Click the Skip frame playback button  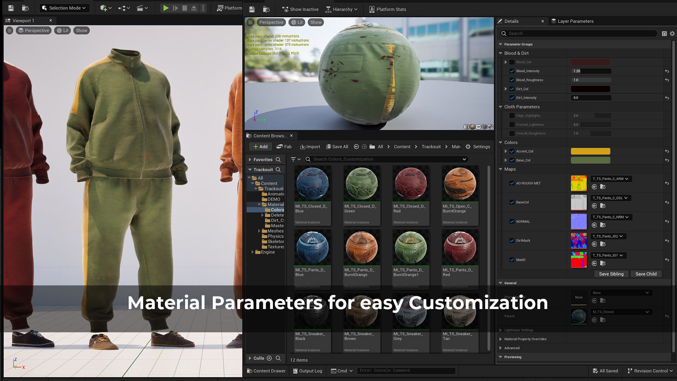coord(175,8)
